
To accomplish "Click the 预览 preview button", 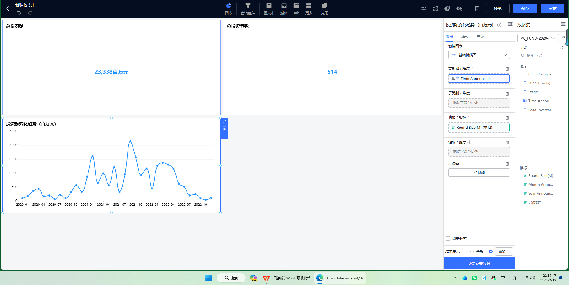I will (498, 9).
